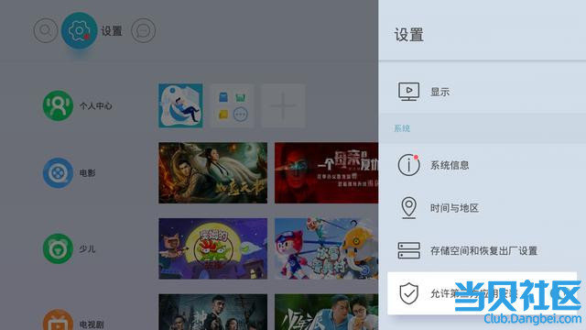Open the purple moon kids cartoon thumbnail
The image size is (586, 330).
(212, 248)
